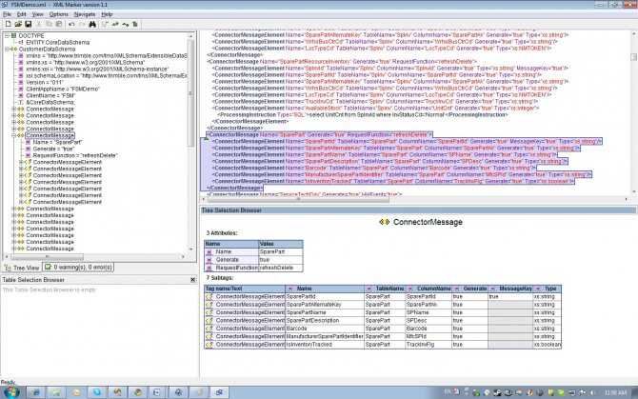Open the Edit menu
Screen dimensions: 638x399
tap(21, 14)
